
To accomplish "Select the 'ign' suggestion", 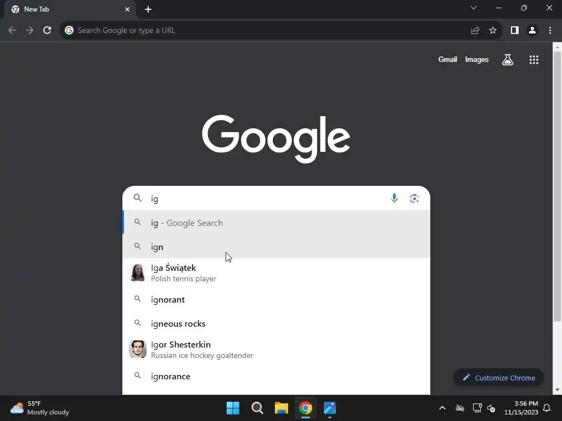I will click(277, 247).
